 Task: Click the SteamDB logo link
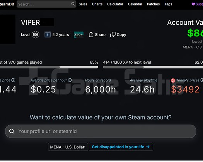(7, 4)
